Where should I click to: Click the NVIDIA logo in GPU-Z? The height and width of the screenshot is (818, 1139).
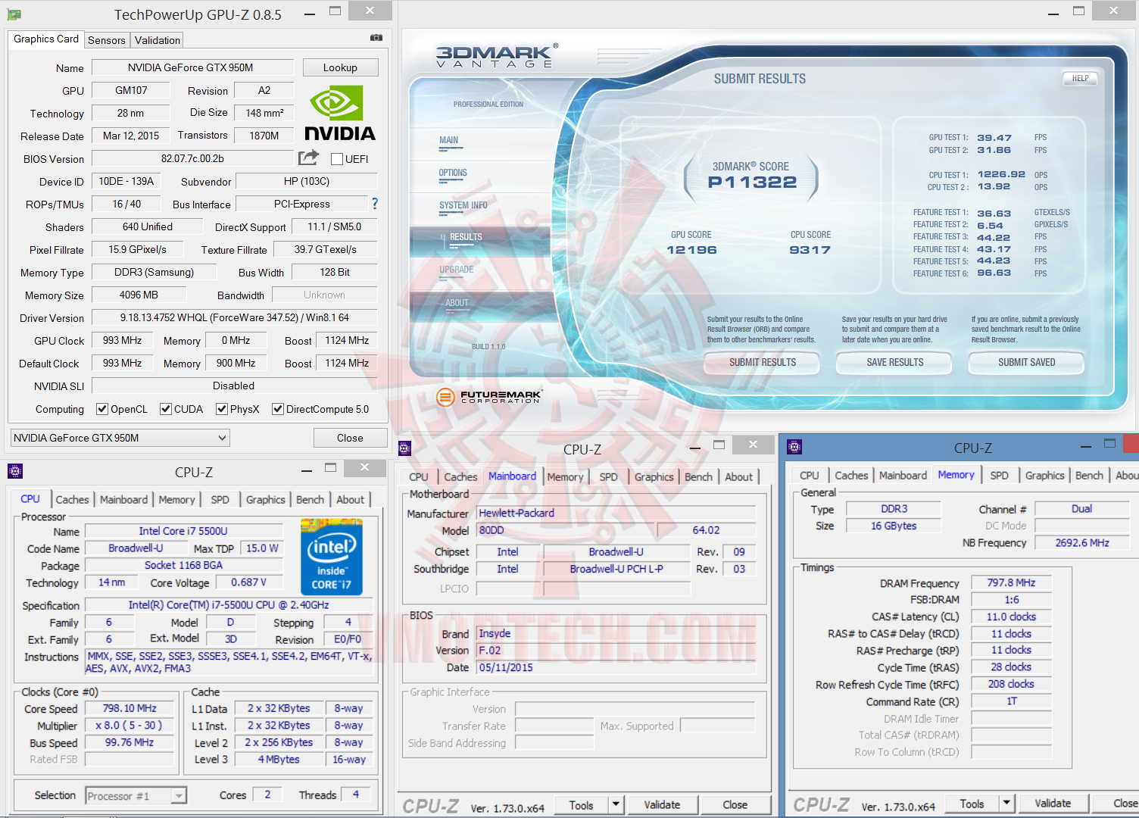click(x=340, y=112)
